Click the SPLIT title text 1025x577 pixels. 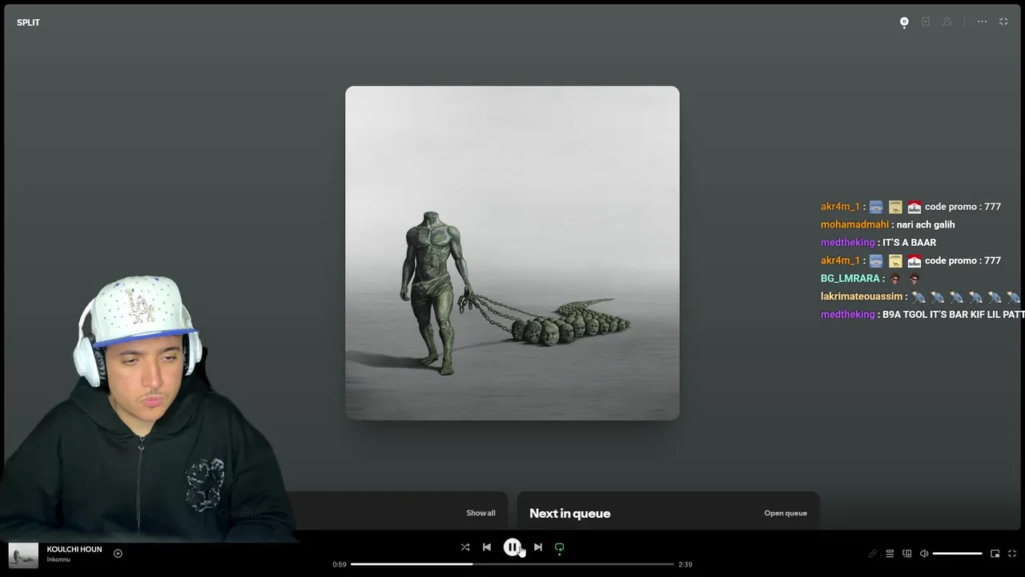coord(28,22)
